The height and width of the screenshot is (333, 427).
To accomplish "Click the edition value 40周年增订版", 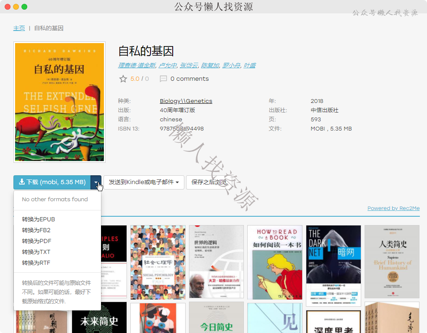I will tap(178, 110).
